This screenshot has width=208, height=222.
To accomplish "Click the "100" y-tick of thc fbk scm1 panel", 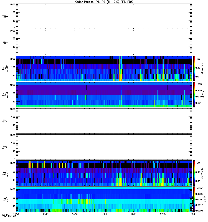I will click(13, 198).
